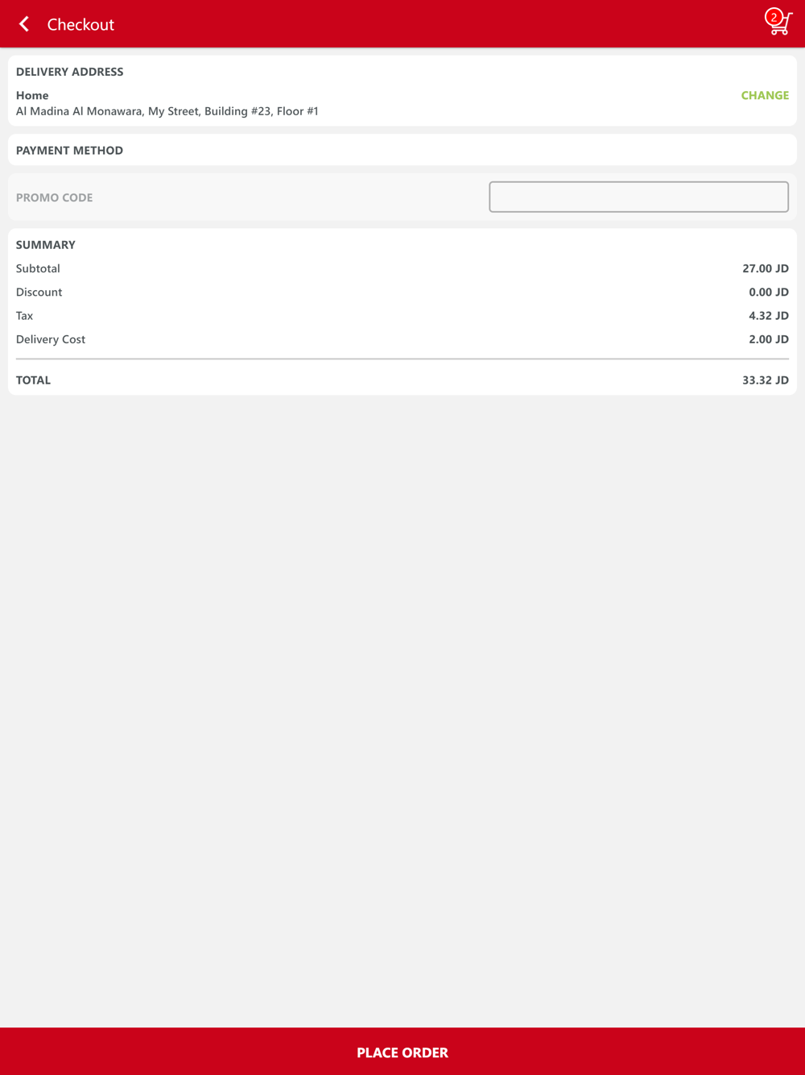This screenshot has height=1075, width=805.
Task: Select the Summary heading
Action: pyautogui.click(x=46, y=245)
